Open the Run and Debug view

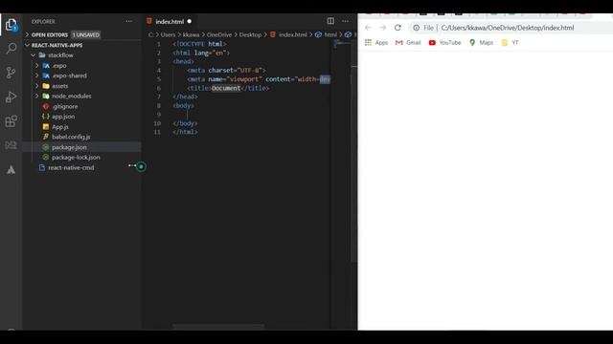point(11,97)
